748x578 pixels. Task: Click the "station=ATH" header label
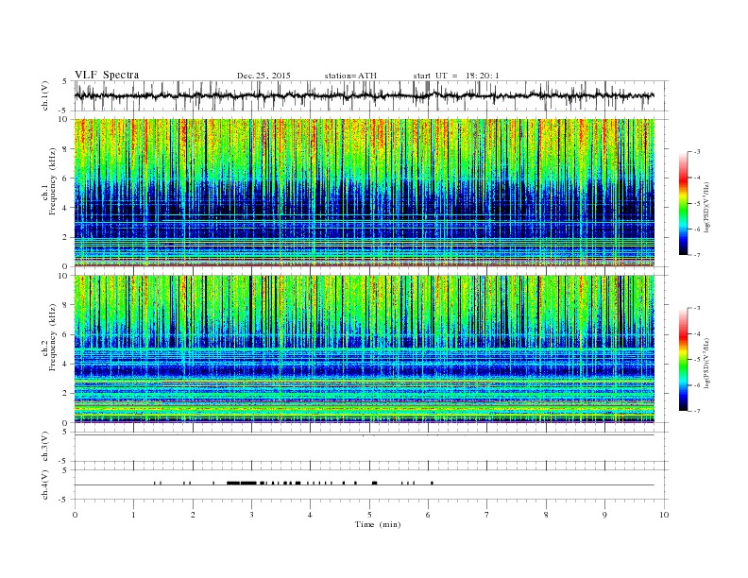(x=350, y=76)
